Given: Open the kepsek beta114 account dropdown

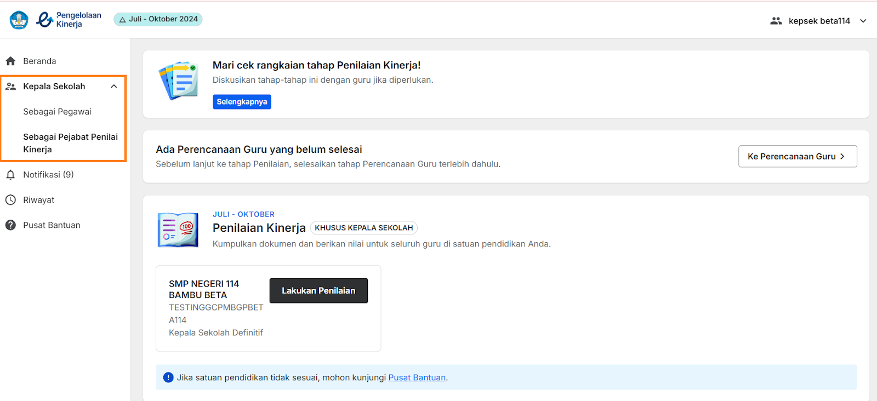Looking at the screenshot, I should 863,21.
